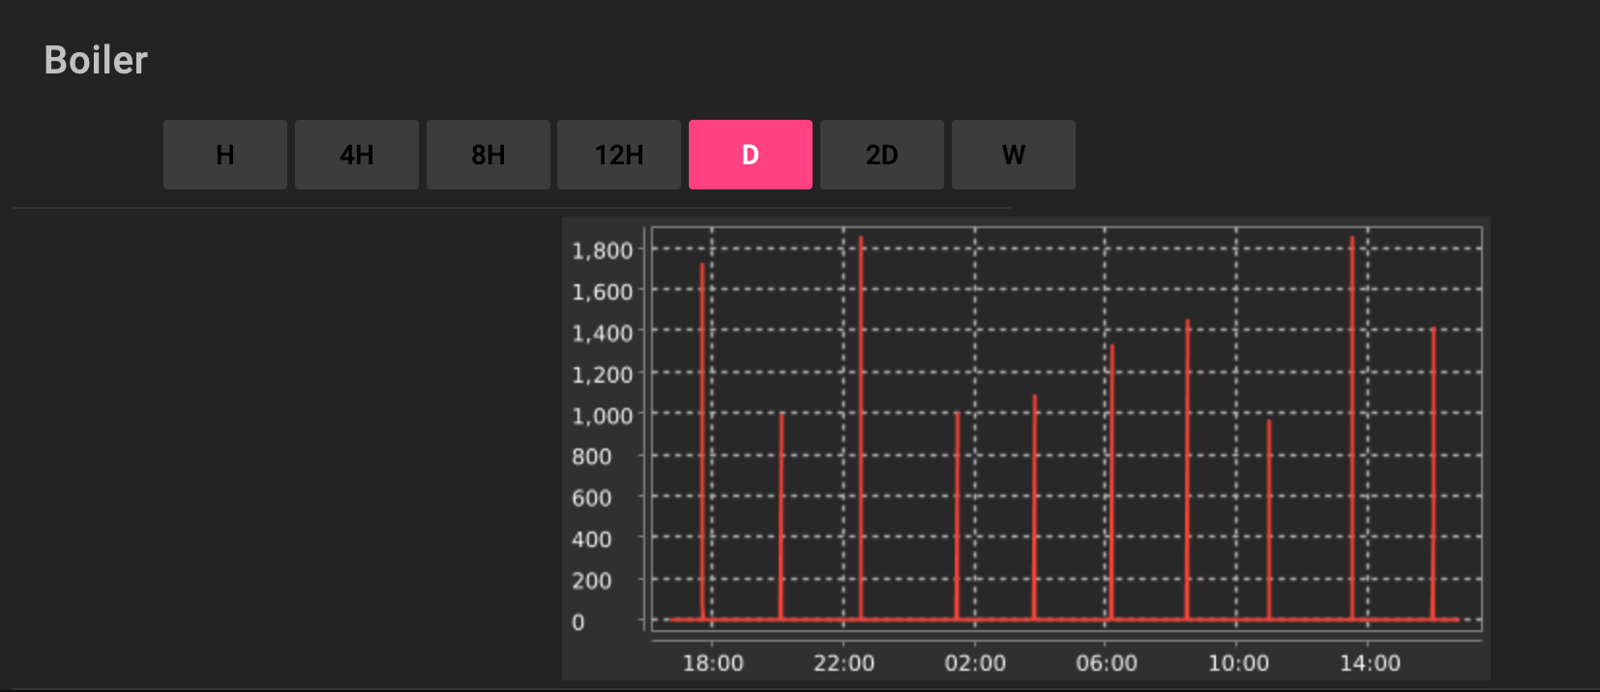Screen dimensions: 1600x692
Task: Click the Boiler heading
Action: [x=96, y=60]
